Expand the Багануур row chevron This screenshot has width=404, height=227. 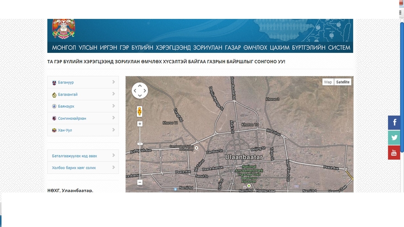[114, 82]
